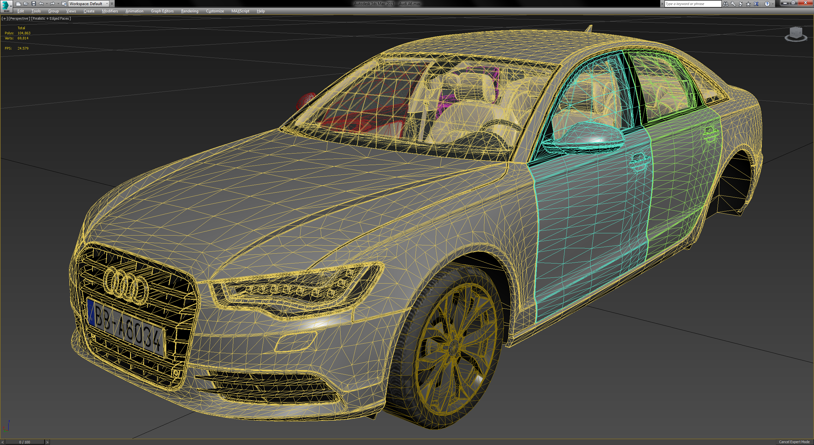Expand the MAX application button menu

(6, 5)
